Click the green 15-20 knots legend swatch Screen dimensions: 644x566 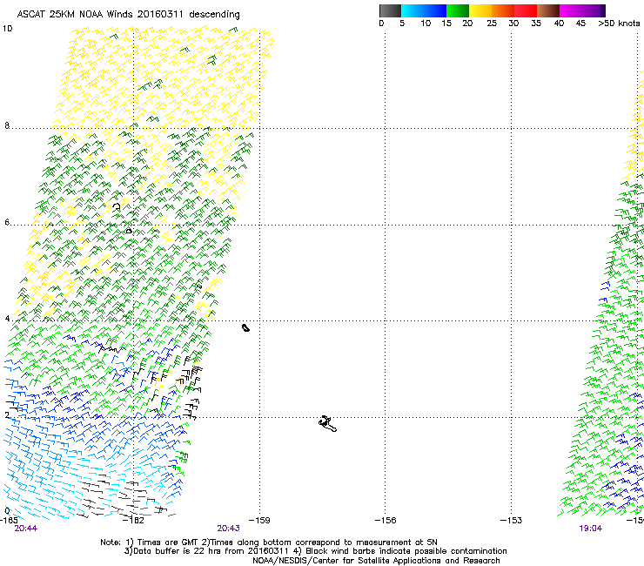coord(458,10)
